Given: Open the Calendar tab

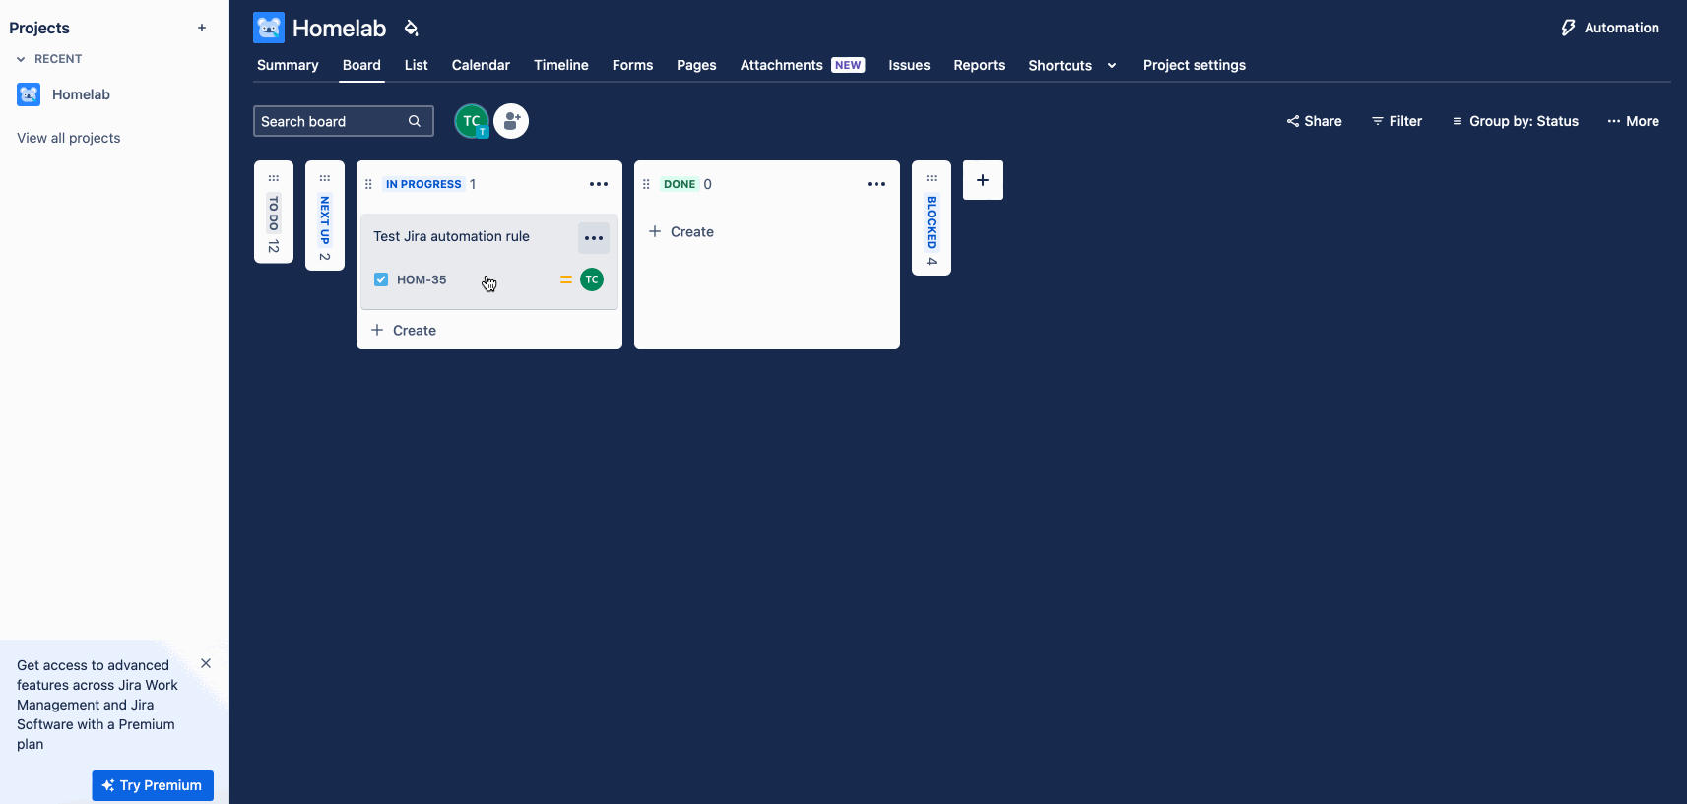Looking at the screenshot, I should click(x=481, y=65).
